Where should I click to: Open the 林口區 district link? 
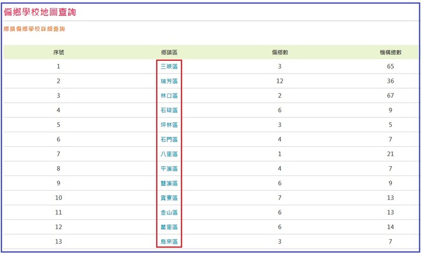point(169,95)
